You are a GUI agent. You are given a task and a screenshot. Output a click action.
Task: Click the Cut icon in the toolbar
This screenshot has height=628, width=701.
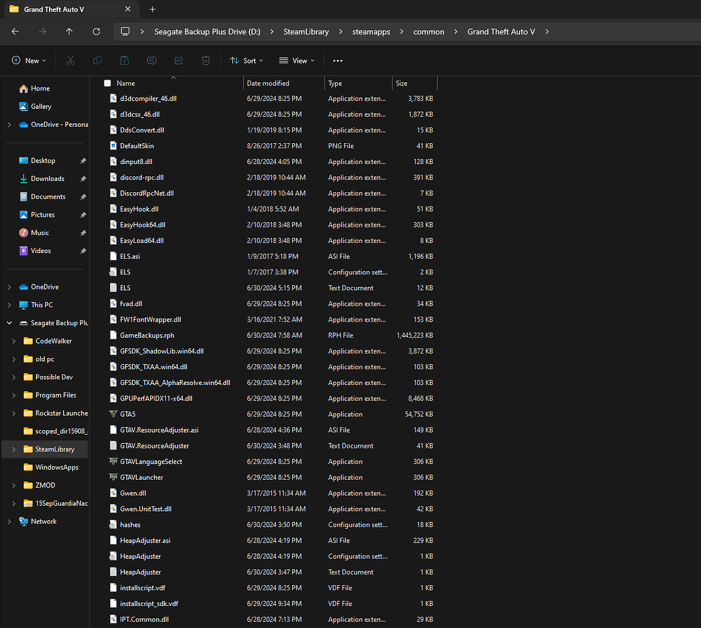coord(70,60)
